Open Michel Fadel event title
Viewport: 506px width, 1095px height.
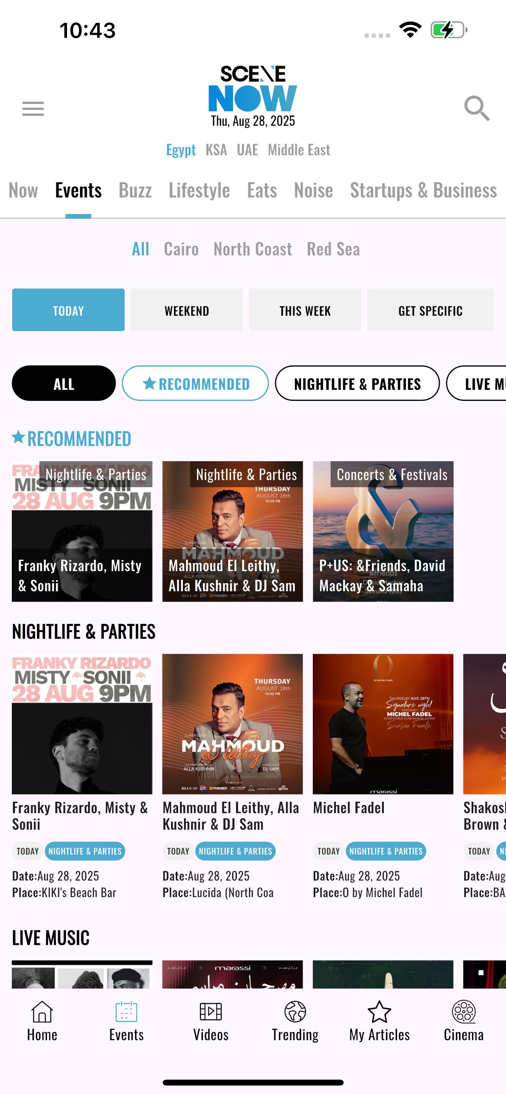coord(349,808)
